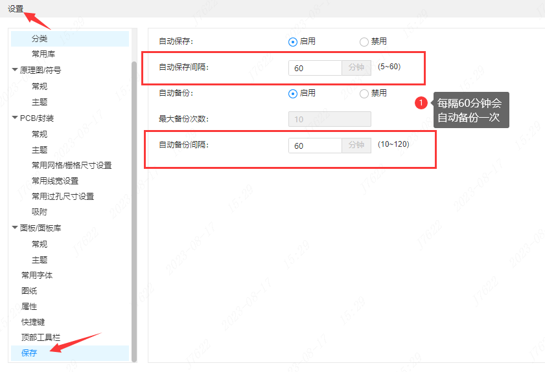545x372 pixels.
Task: Collapse the 面板/面板库 section
Action: click(15, 228)
